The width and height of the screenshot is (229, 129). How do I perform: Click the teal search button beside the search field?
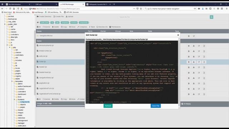coord(211,17)
